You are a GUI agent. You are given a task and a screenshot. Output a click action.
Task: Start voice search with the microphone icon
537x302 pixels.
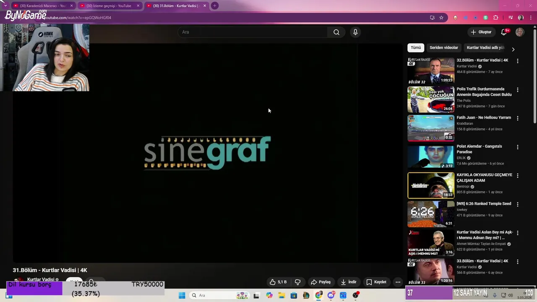[355, 32]
